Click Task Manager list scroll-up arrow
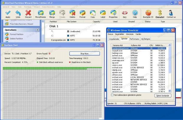Screen dimensions: 183x120 tap(170, 45)
